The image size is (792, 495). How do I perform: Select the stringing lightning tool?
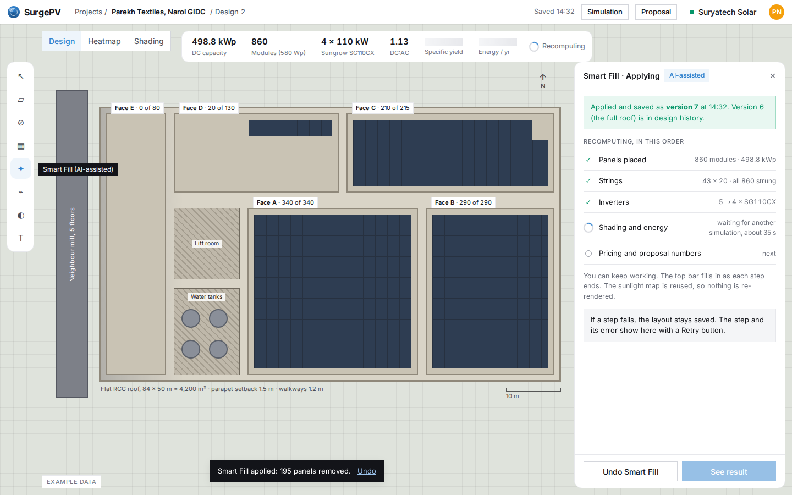[x=21, y=192]
